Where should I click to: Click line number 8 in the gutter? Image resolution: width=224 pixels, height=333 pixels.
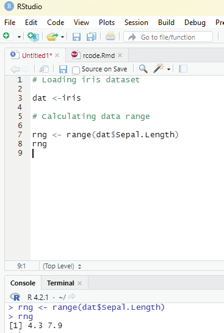coord(20,144)
